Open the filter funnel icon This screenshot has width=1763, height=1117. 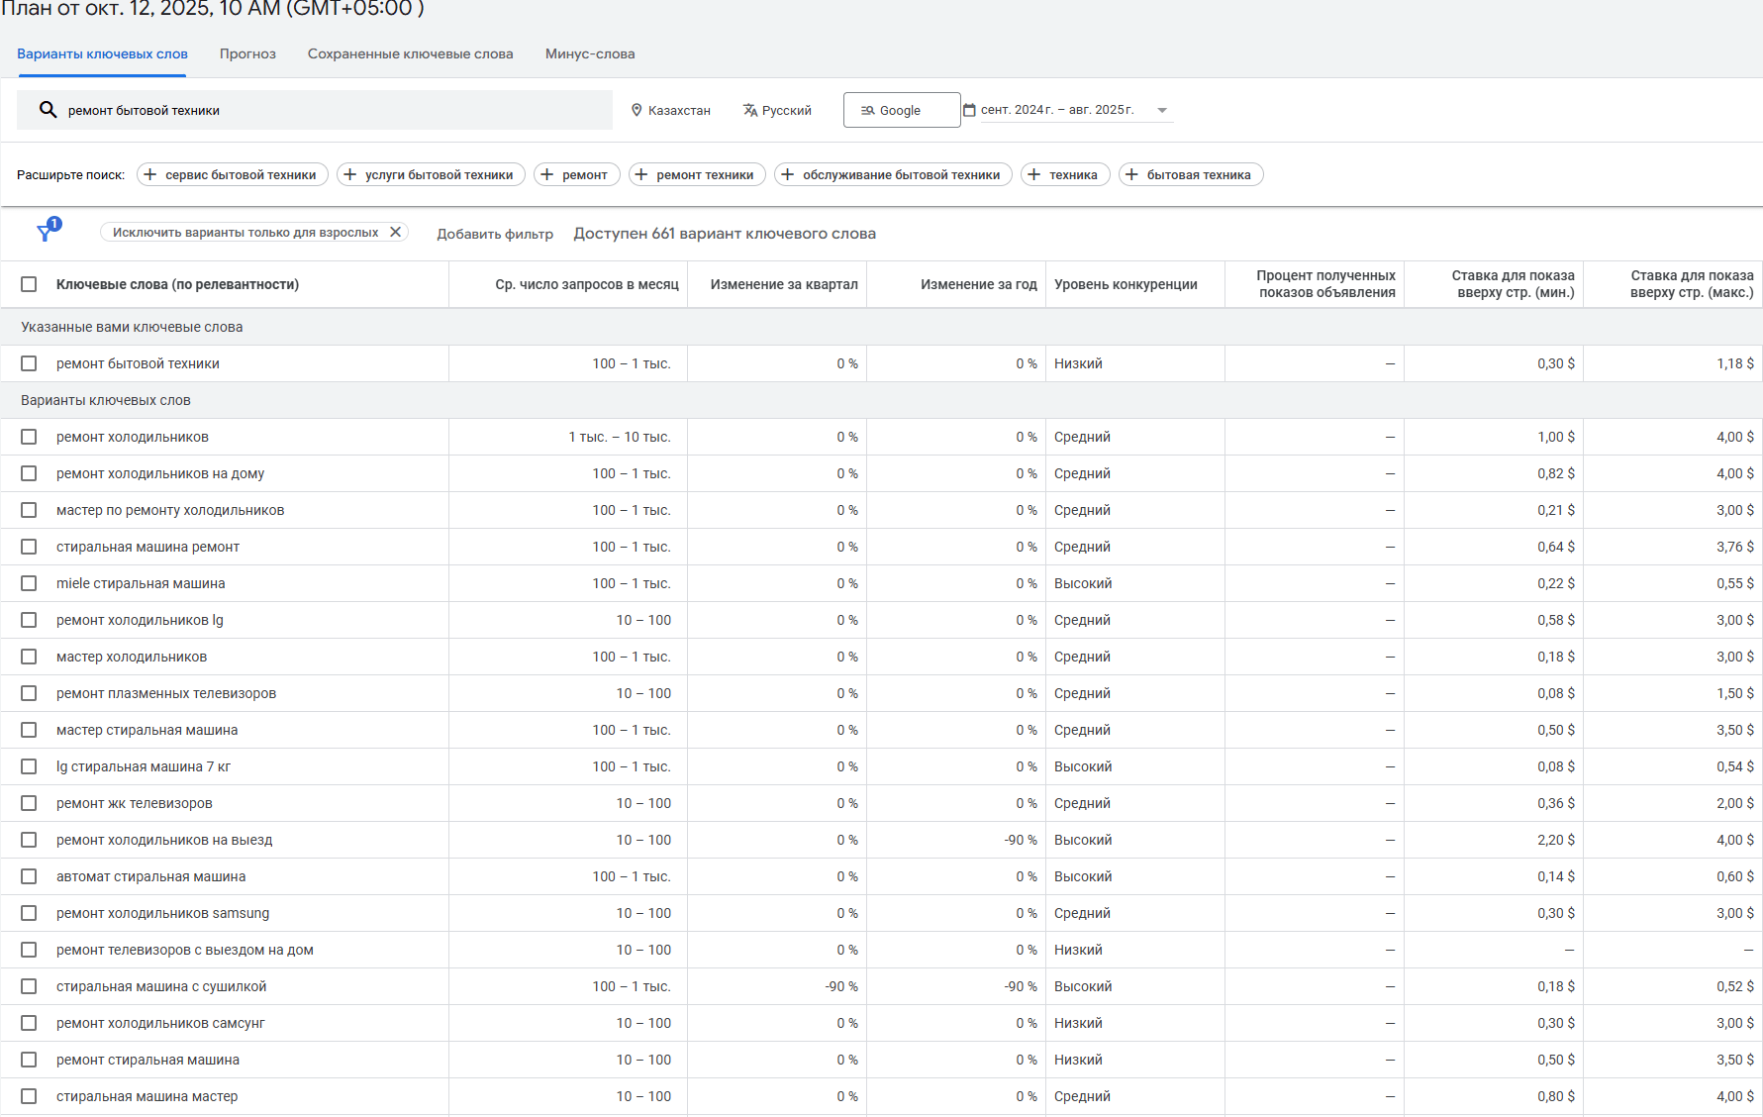(46, 232)
